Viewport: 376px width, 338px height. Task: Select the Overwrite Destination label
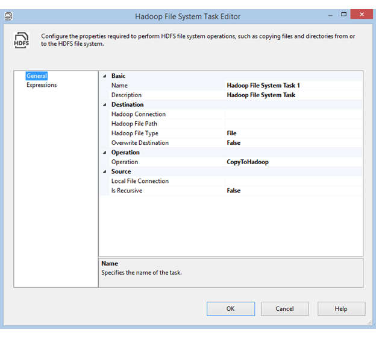[x=140, y=143]
